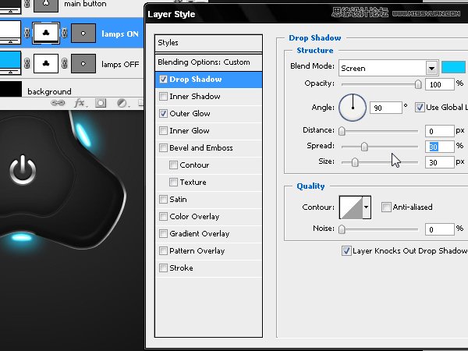Open Blending Options: Custom
The height and width of the screenshot is (351, 468).
208,62
